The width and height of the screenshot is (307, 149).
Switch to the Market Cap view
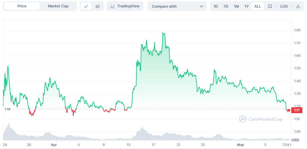[x=58, y=6]
